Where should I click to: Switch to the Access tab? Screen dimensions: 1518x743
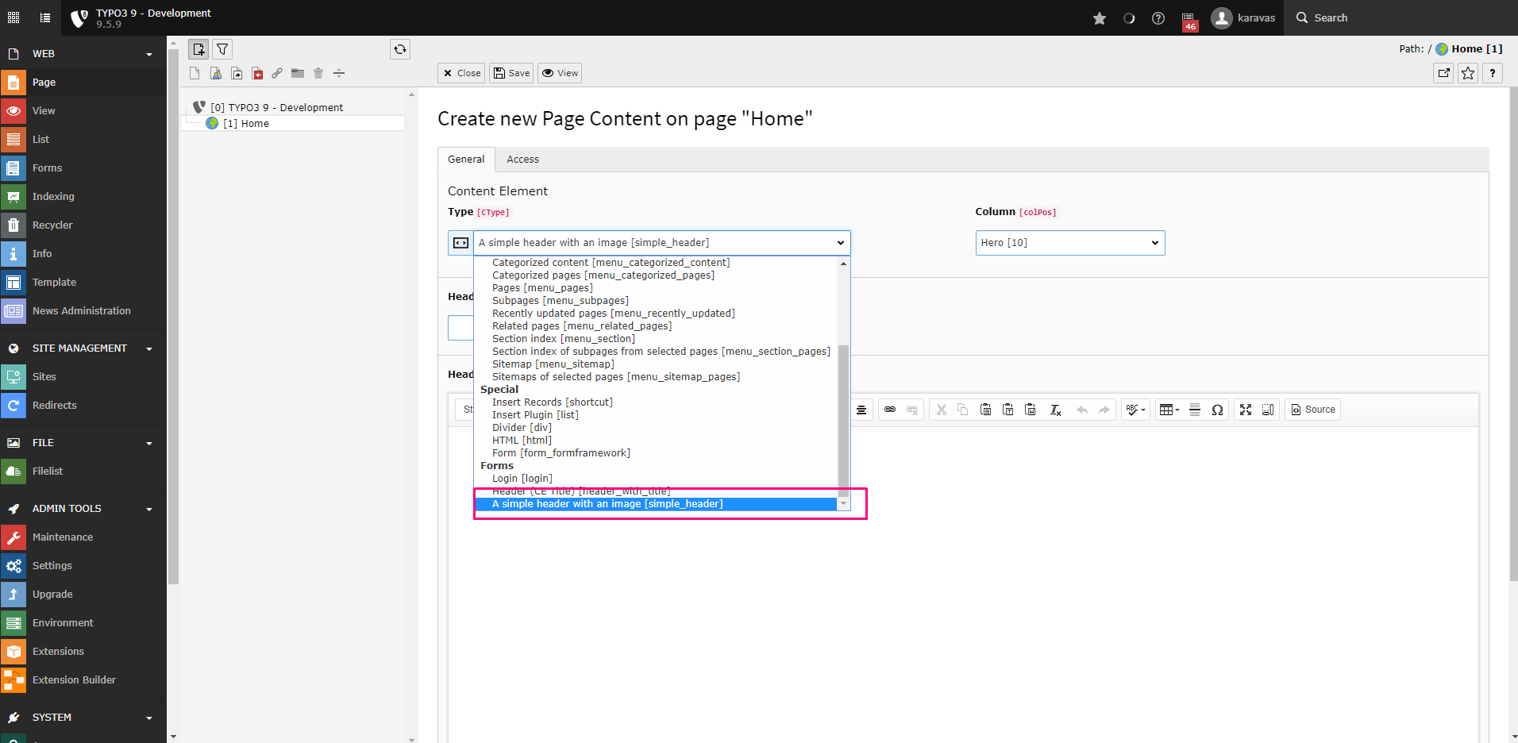tap(522, 160)
